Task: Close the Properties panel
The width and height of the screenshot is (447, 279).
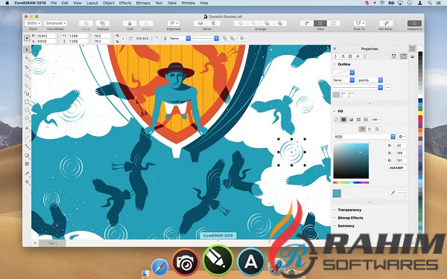Action: click(x=335, y=48)
